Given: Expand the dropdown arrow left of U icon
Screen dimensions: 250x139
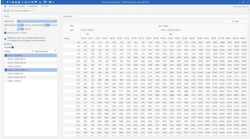Looking at the screenshot, I should coord(38,2).
